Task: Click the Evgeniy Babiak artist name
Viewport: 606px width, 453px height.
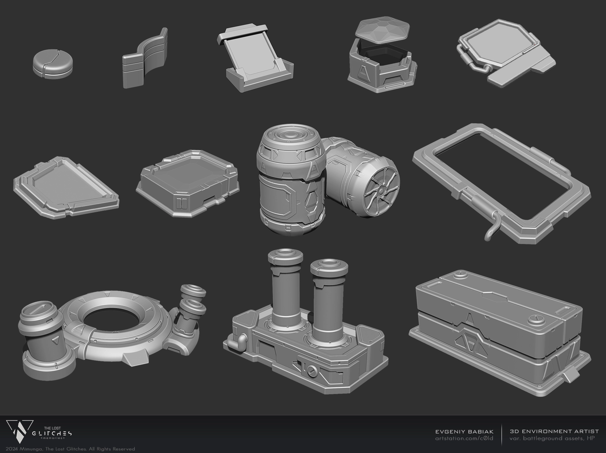Action: click(x=464, y=431)
